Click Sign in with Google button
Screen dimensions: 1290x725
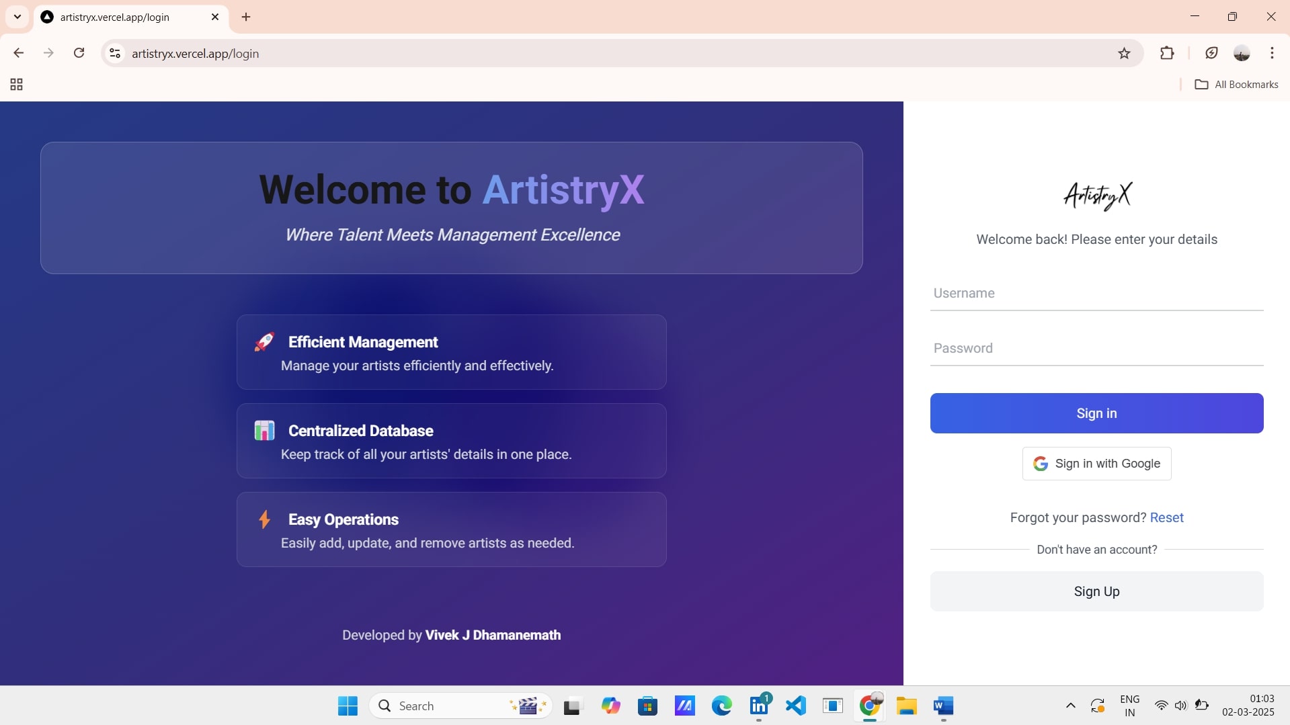(x=1096, y=464)
